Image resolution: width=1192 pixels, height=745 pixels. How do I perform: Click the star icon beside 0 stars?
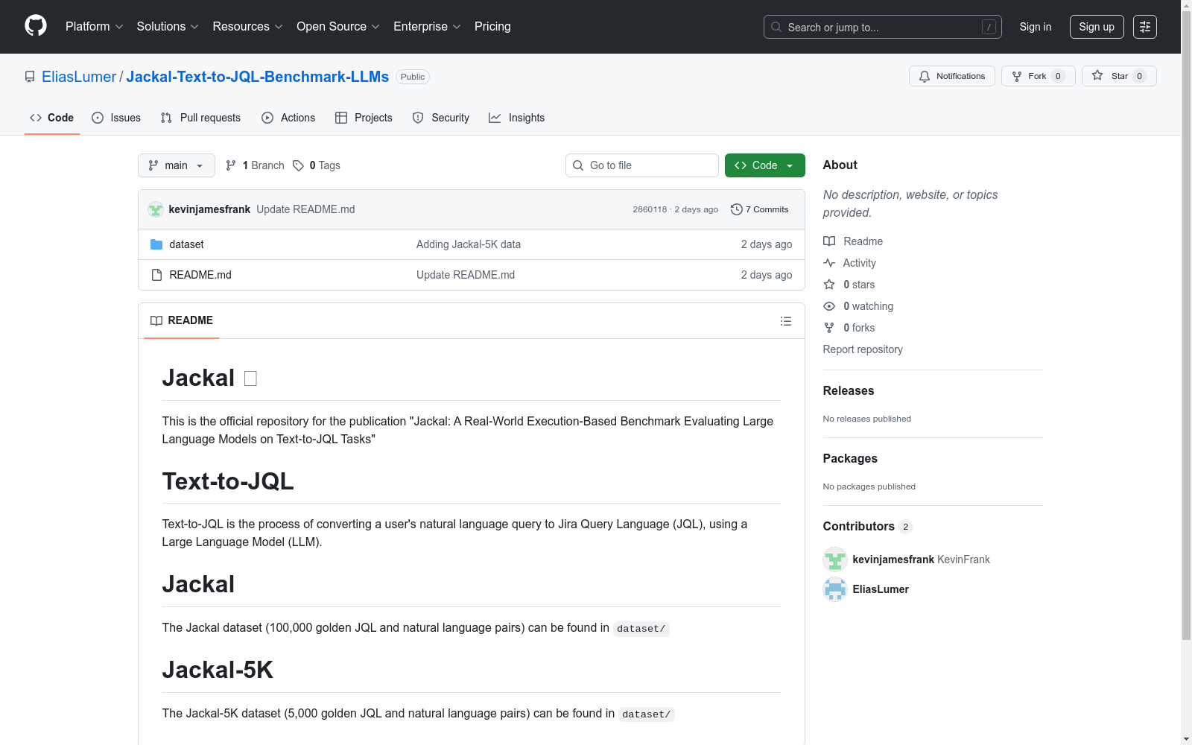click(x=829, y=285)
